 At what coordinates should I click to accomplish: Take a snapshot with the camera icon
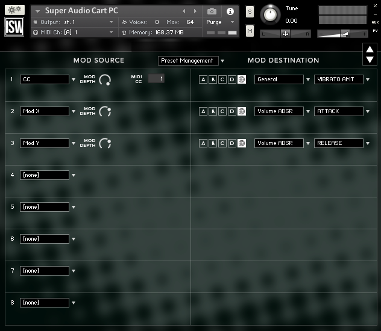[212, 11]
